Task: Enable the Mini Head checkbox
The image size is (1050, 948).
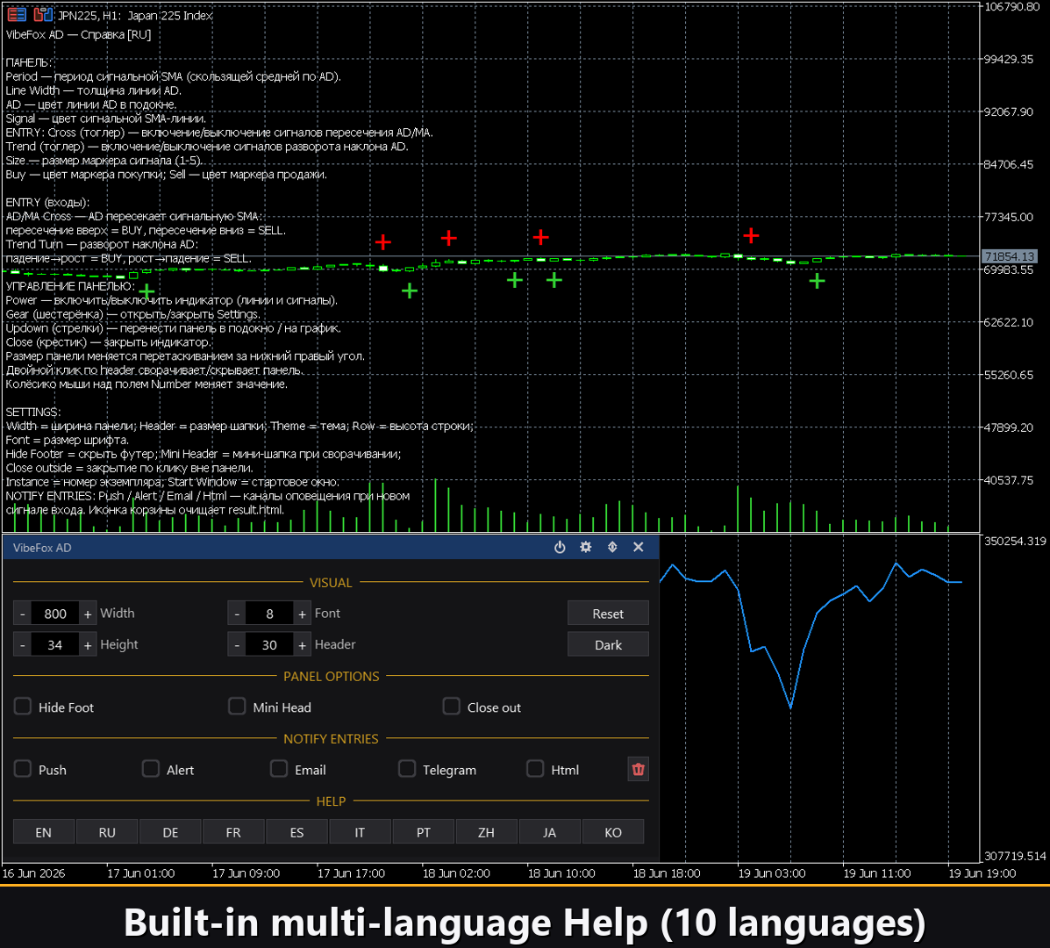Action: click(237, 706)
